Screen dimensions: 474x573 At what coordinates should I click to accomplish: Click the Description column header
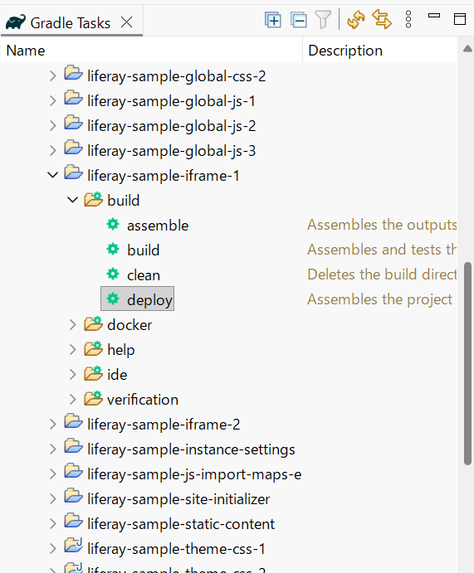pyautogui.click(x=379, y=51)
